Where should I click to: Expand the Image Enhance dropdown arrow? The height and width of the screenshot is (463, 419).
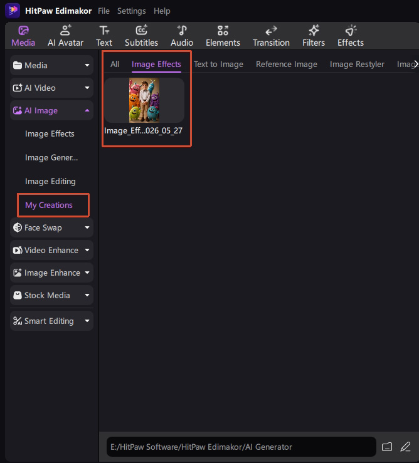point(87,273)
